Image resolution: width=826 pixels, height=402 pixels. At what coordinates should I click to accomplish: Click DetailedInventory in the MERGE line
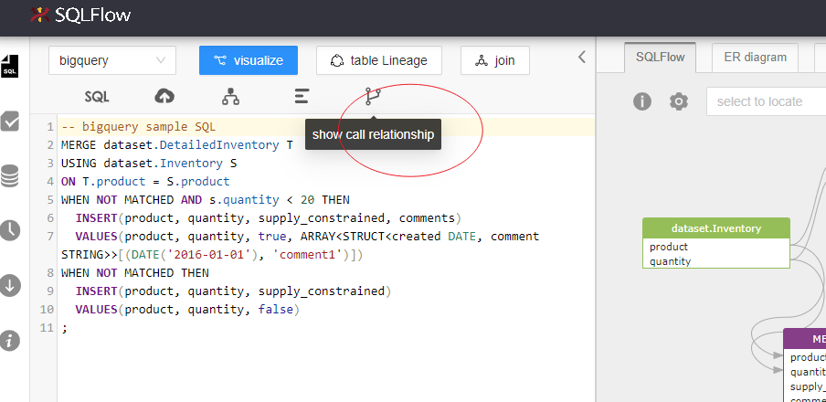tap(219, 145)
